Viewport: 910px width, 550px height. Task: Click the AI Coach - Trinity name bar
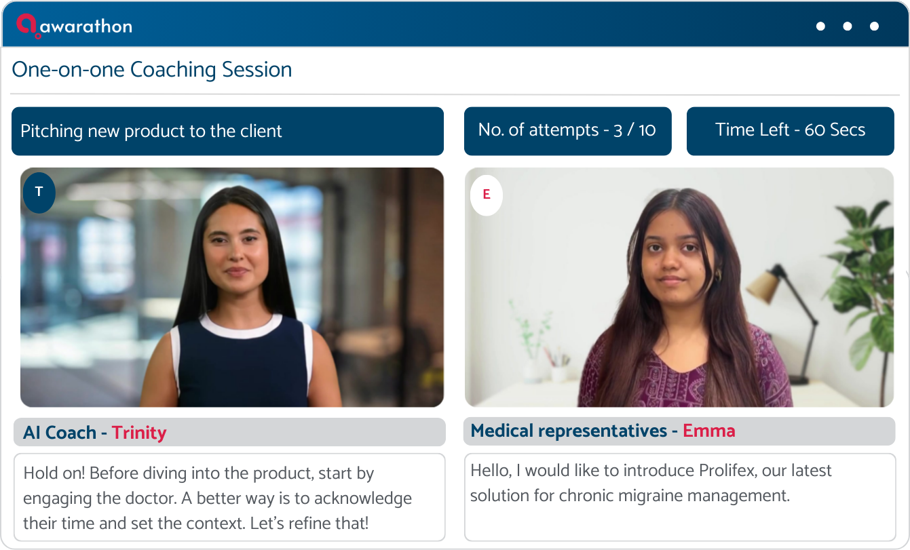pos(229,432)
